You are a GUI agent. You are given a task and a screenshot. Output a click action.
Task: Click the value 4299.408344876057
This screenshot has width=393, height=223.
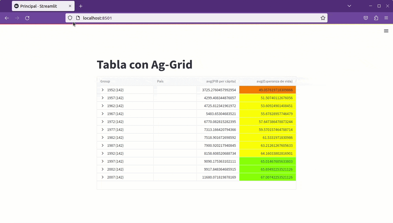click(220, 98)
